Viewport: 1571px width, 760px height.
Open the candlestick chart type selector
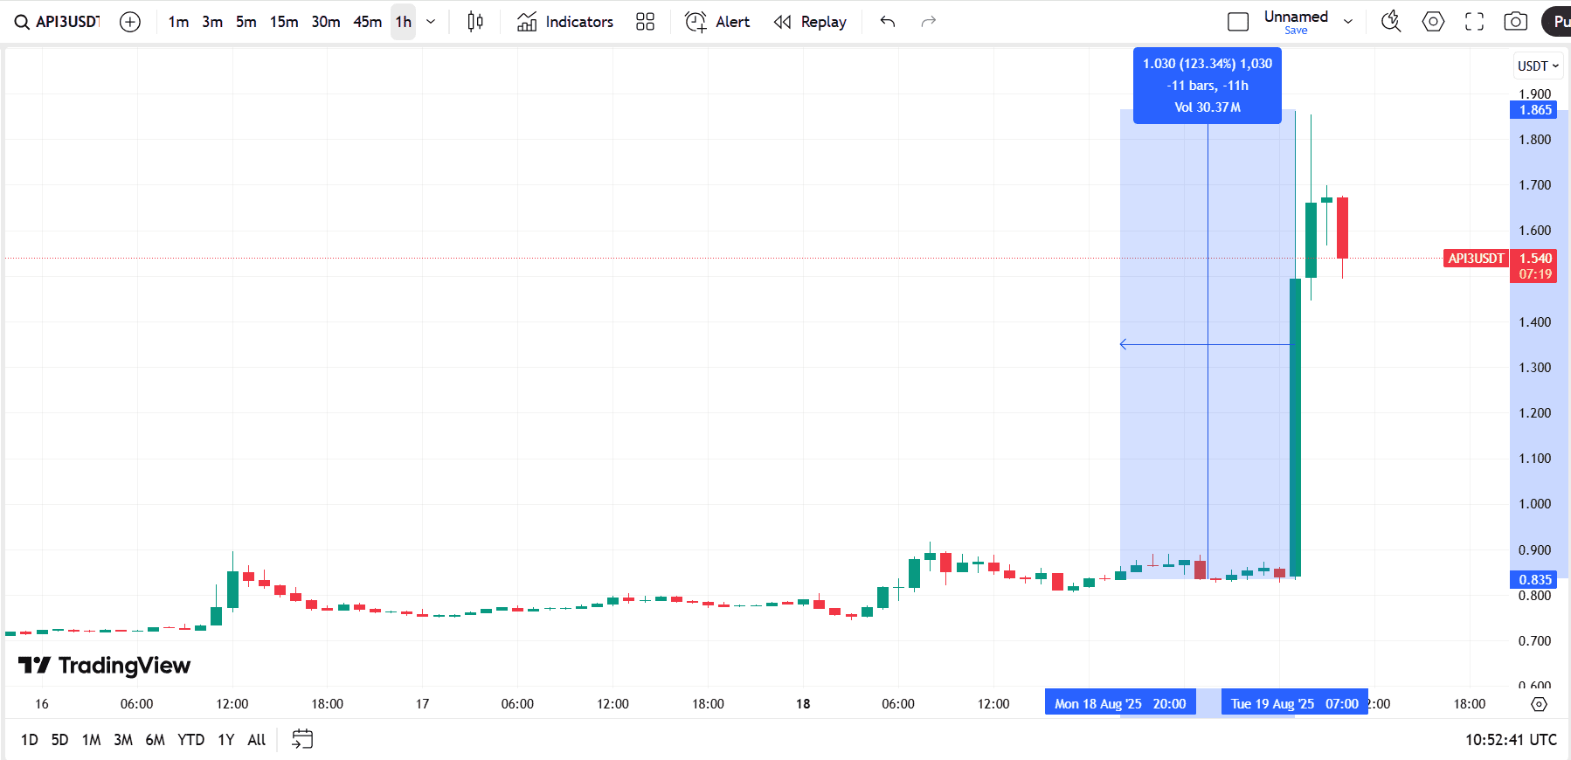[475, 22]
